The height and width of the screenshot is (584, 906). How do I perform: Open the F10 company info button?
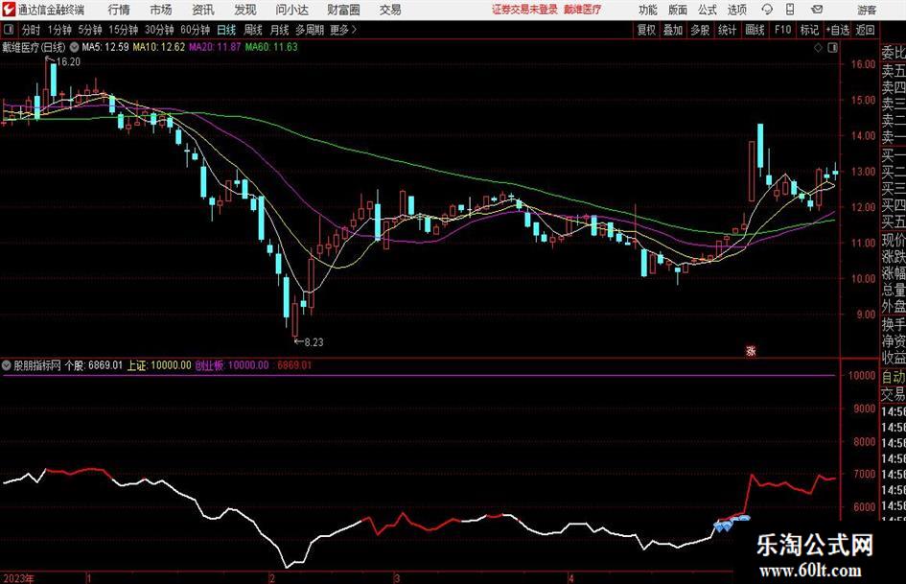coord(782,30)
